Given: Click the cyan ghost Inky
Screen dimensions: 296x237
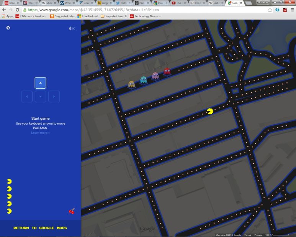Looking at the screenshot, I should click(144, 80).
